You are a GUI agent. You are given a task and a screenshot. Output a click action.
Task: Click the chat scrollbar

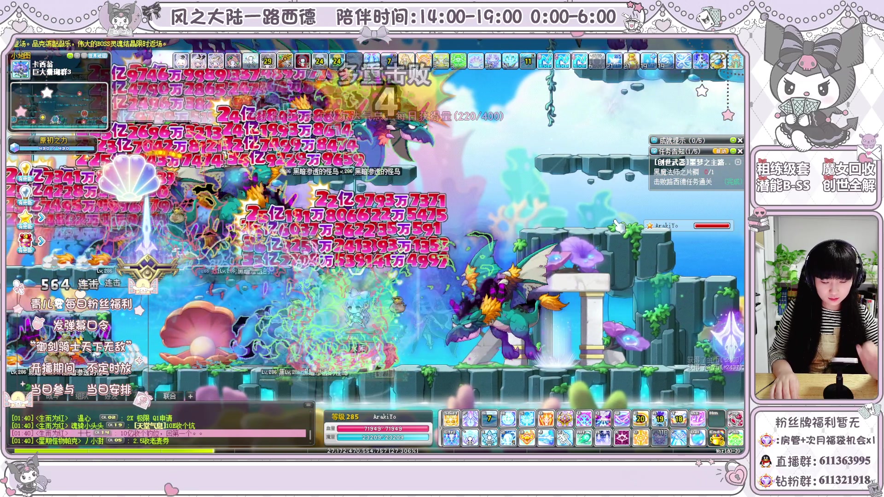pos(310,434)
